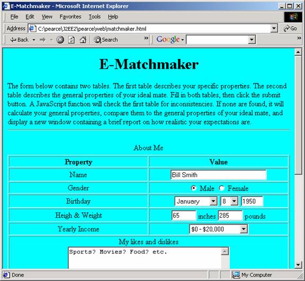Expand the birthday month dropdown showing January
This screenshot has width=305, height=281.
coord(213,201)
